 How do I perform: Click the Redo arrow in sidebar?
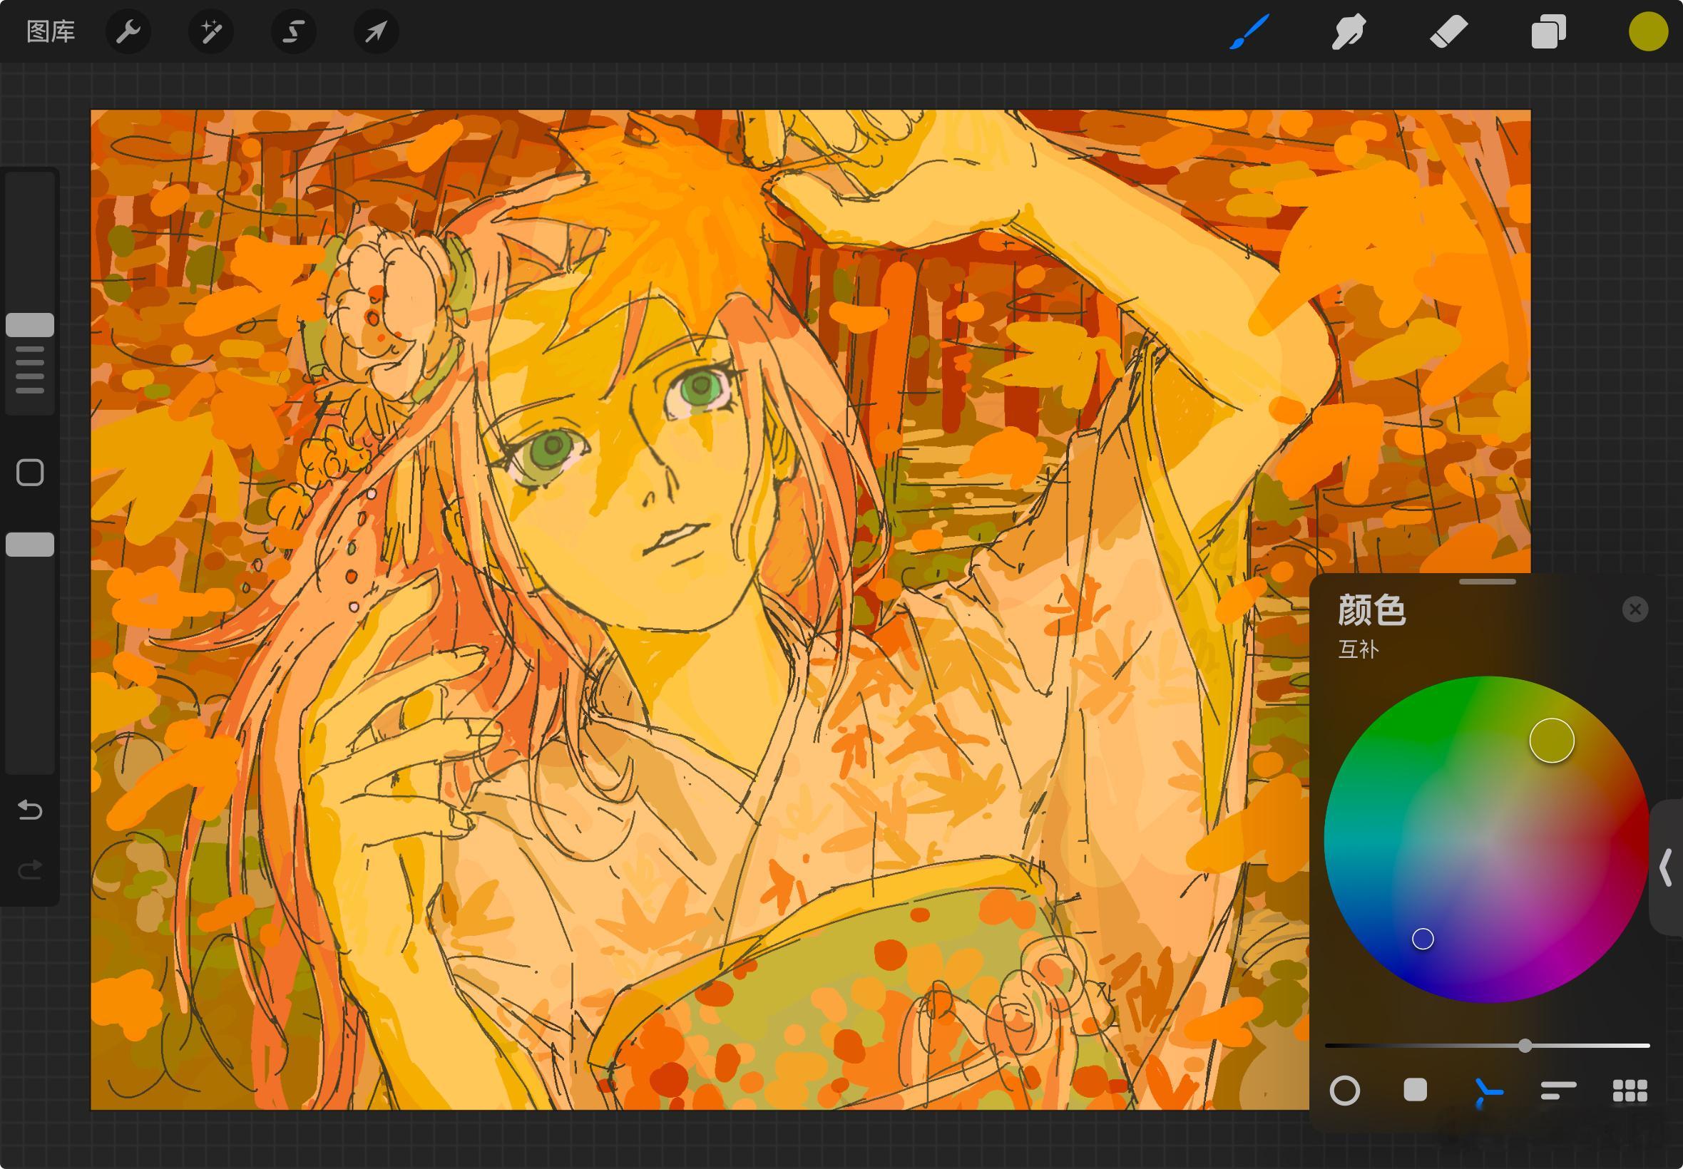[30, 870]
